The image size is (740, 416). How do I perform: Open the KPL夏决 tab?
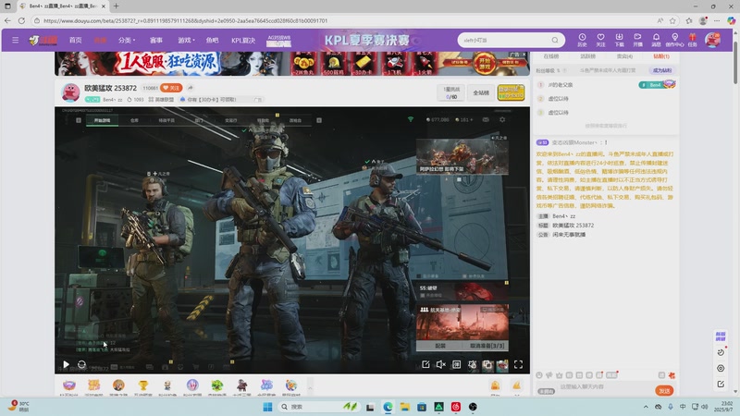[243, 41]
